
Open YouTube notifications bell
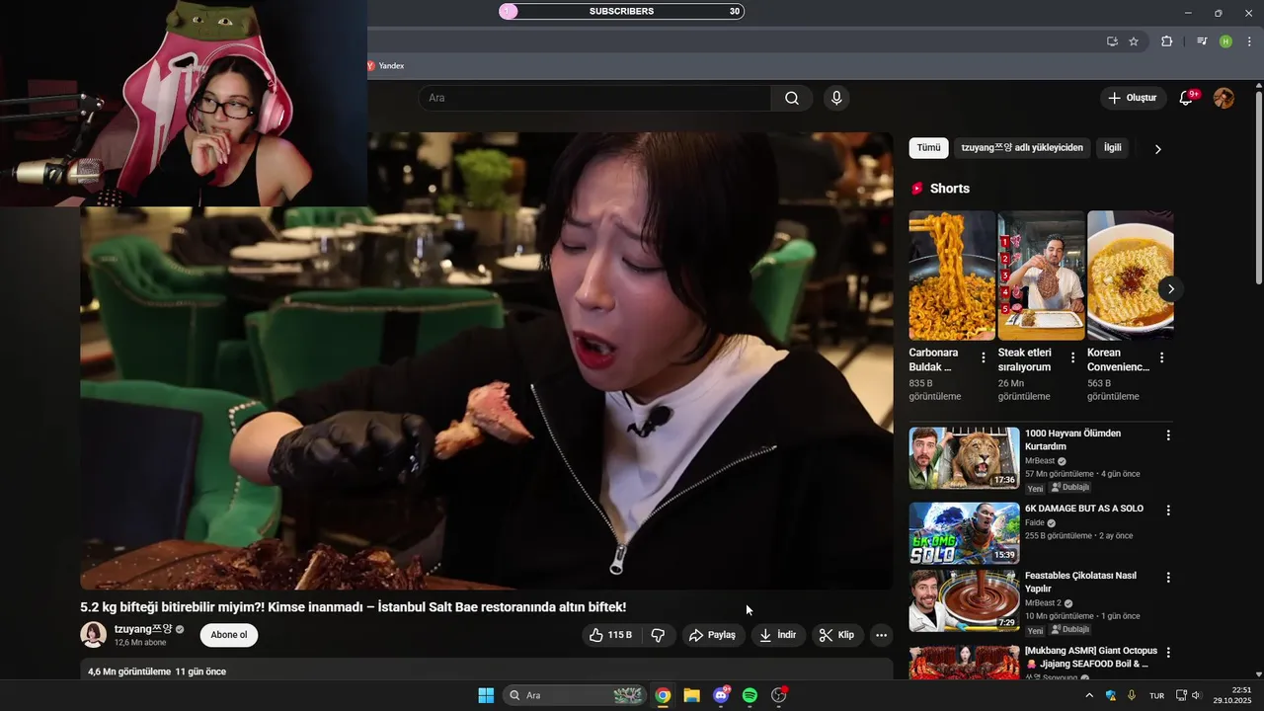coord(1188,98)
